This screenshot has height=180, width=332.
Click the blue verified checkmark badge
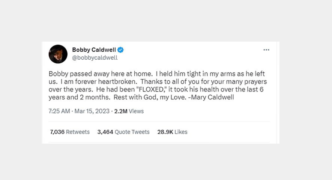pyautogui.click(x=120, y=50)
